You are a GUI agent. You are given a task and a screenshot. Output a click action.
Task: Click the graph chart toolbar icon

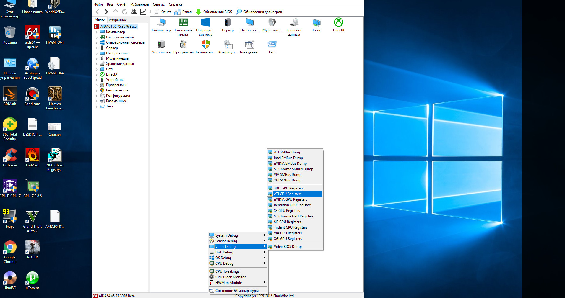point(143,12)
